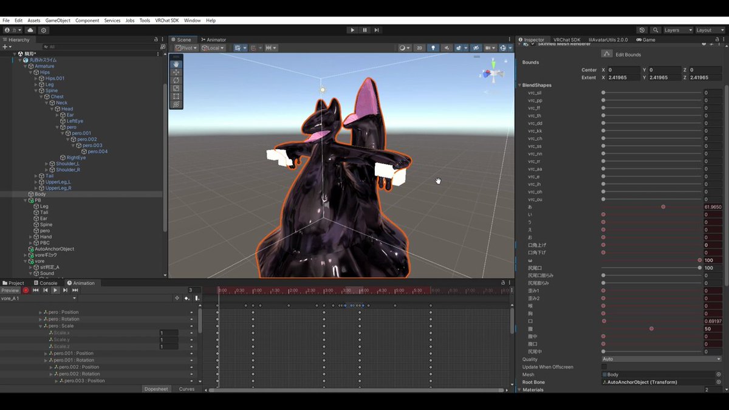The width and height of the screenshot is (729, 410).
Task: Switch to Dopesheet view
Action: (156, 389)
